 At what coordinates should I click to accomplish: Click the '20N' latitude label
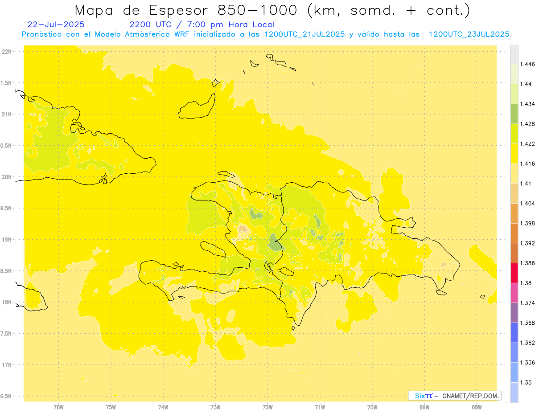7,177
